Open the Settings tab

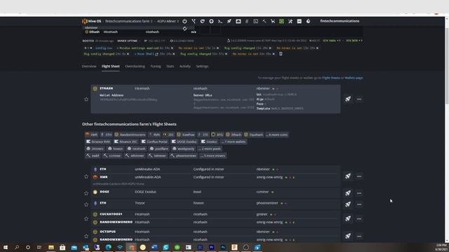point(202,66)
